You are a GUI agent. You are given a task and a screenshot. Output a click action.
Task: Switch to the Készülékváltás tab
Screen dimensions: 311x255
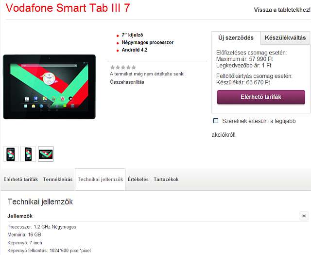coord(285,38)
